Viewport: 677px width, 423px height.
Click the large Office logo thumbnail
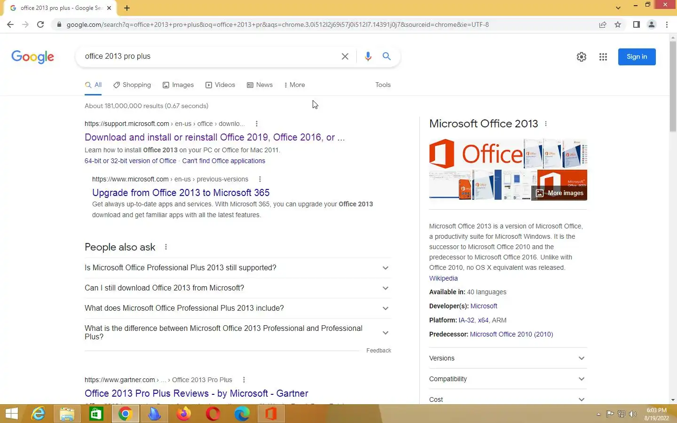pos(476,153)
